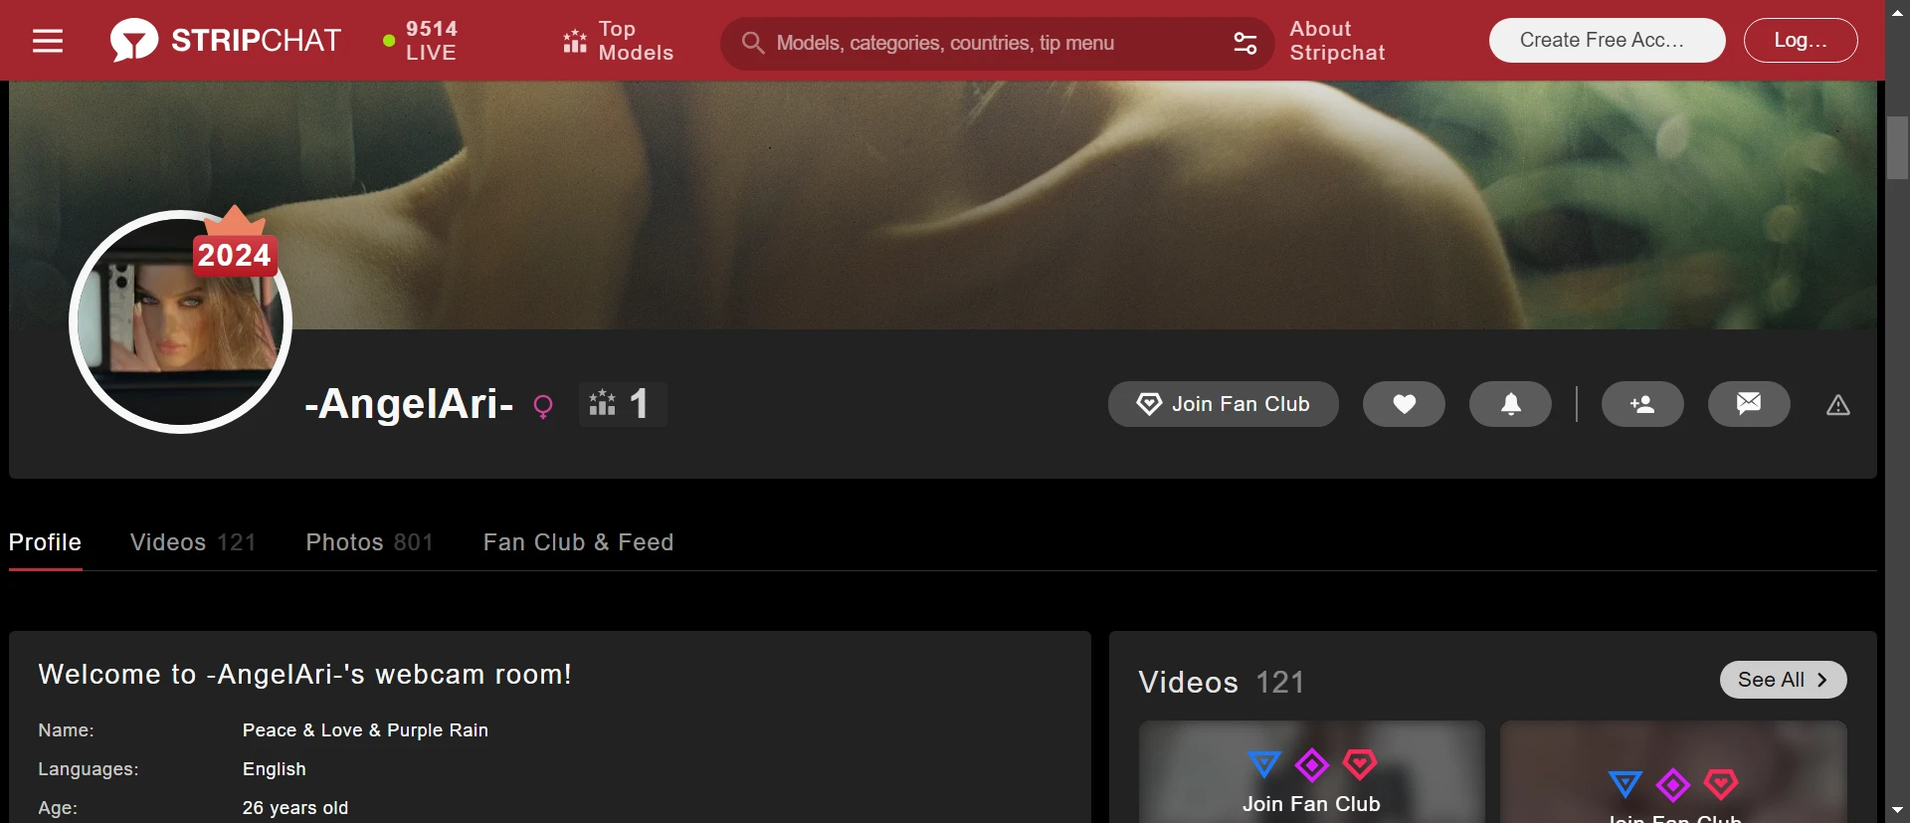Click the page scrollbar thumb

1897,147
